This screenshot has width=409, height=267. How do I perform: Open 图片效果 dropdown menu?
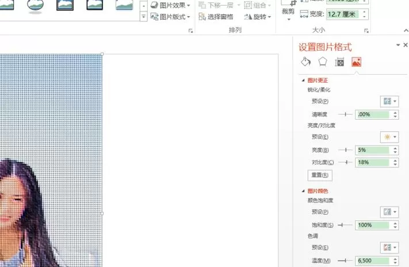click(x=170, y=5)
